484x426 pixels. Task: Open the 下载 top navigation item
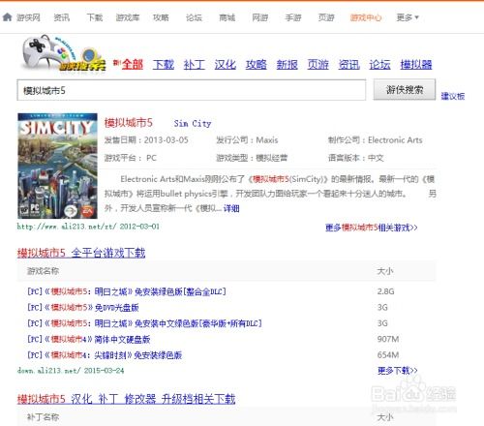tap(95, 17)
